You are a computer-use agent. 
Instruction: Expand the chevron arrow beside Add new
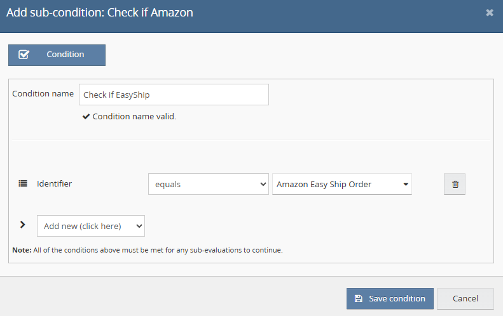(x=23, y=225)
